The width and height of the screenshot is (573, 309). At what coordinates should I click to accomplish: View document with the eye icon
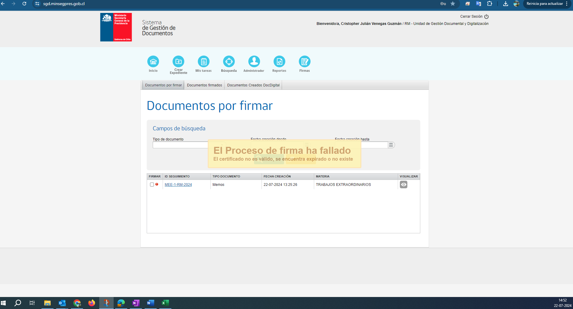point(403,185)
